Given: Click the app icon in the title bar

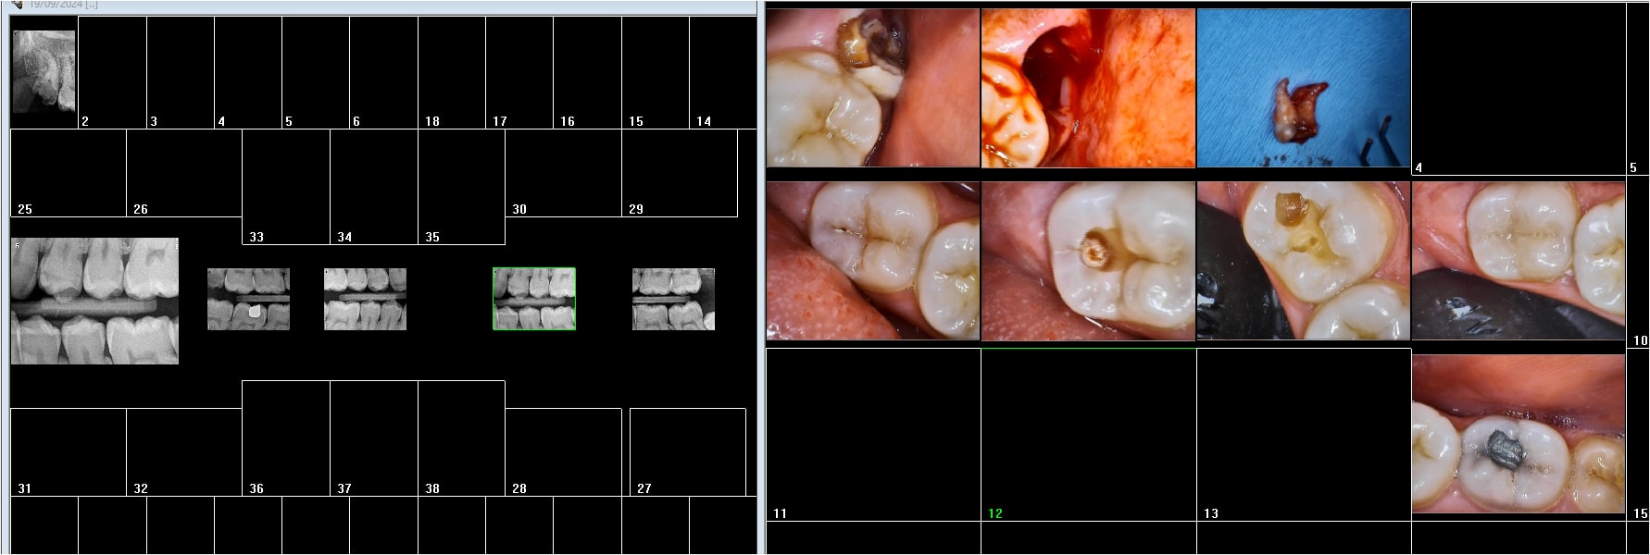Looking at the screenshot, I should click(x=16, y=5).
